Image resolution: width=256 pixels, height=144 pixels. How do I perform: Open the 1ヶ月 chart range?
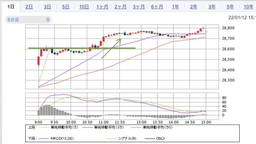(103, 7)
